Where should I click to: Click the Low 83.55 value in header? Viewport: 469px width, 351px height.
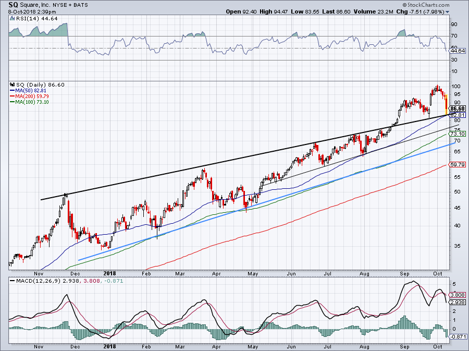305,11
